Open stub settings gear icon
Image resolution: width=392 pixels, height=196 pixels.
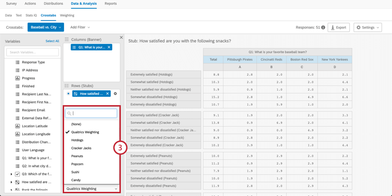point(115,94)
